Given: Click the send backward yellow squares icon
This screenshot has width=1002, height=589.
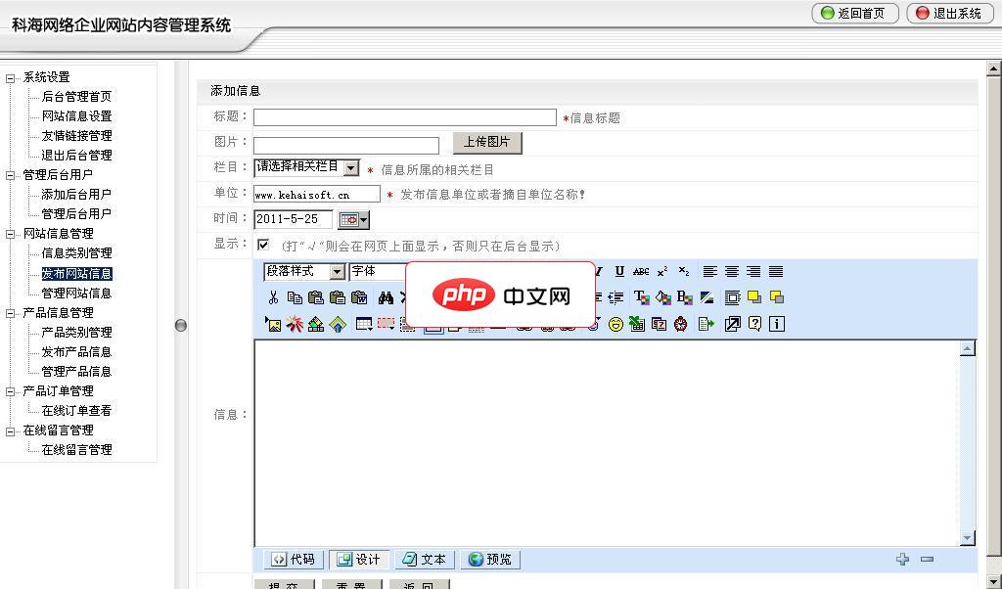Looking at the screenshot, I should tap(776, 297).
